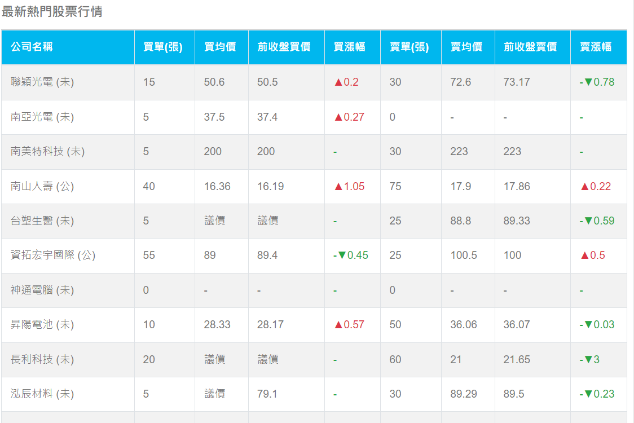634x423 pixels.
Task: Click 資拓宏宇國際 buy orders value 55
Action: pos(149,255)
